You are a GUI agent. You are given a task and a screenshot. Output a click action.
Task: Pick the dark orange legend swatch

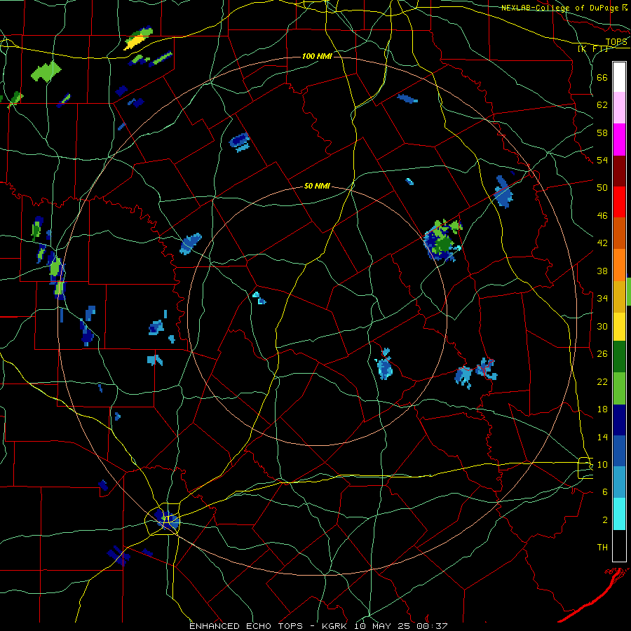click(619, 233)
